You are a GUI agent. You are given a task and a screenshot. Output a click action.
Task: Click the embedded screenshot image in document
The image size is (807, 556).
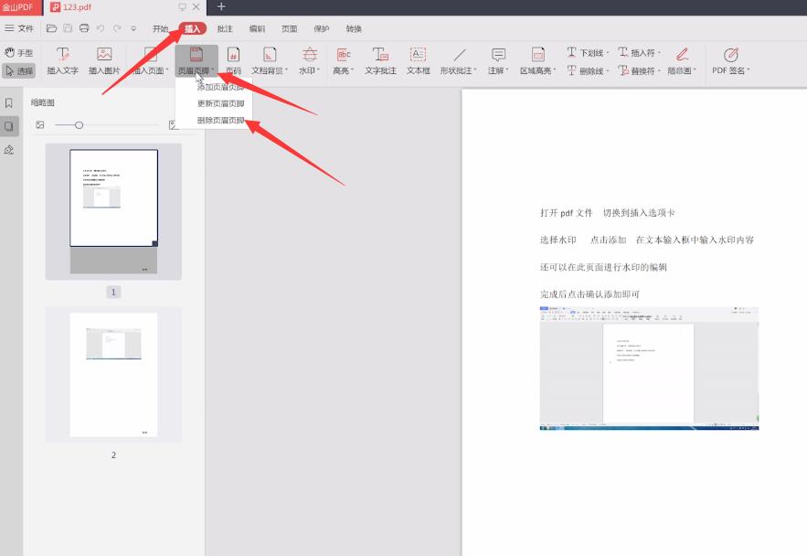pos(649,369)
